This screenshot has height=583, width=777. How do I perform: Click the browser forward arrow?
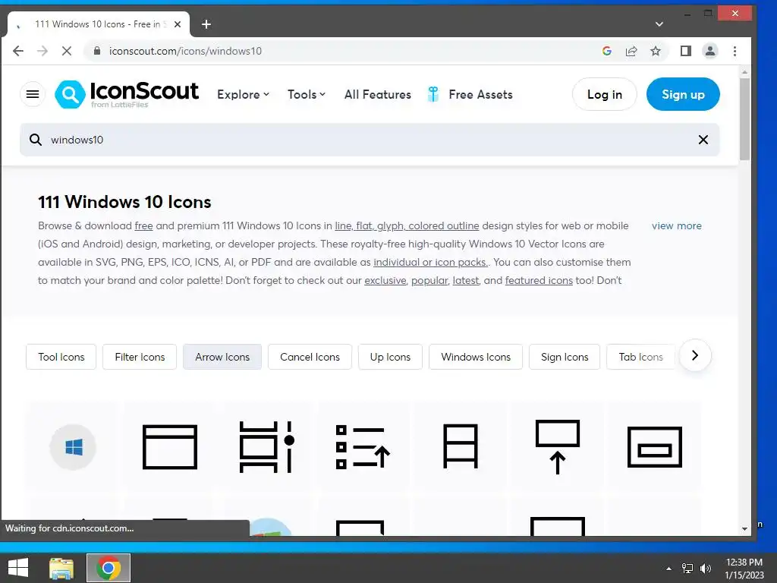click(42, 51)
